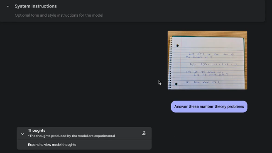
Task: Click the spiral binding of the notebook photo
Action: coord(170,63)
